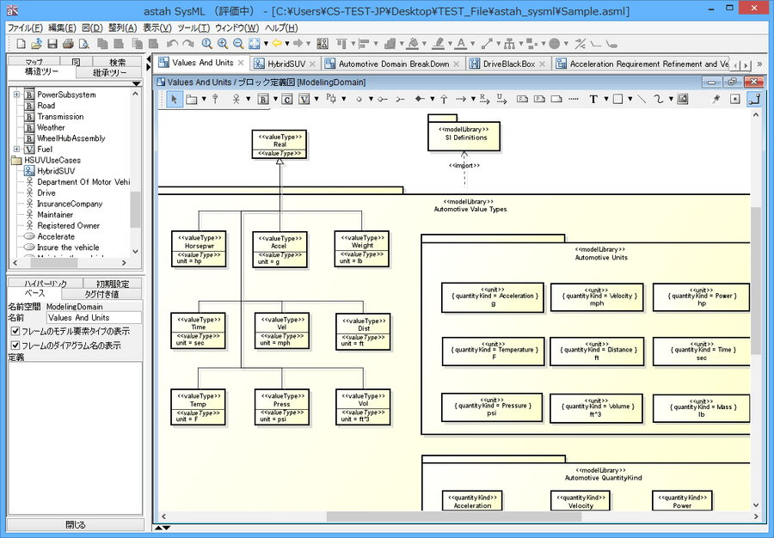The width and height of the screenshot is (774, 538).
Task: Click the Fill color paint bucket icon
Action: coord(414,44)
